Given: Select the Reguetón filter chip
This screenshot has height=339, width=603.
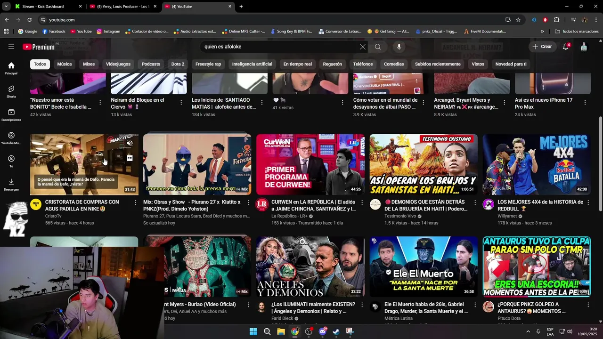Looking at the screenshot, I should [x=333, y=64].
